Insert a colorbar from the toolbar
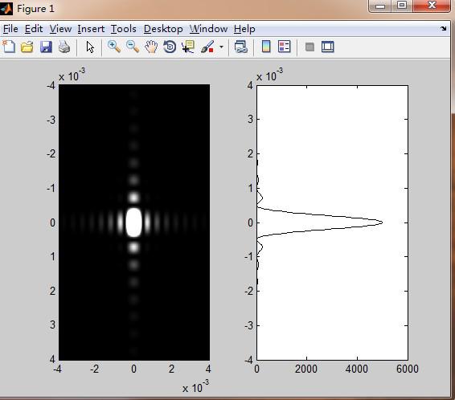 (x=266, y=47)
